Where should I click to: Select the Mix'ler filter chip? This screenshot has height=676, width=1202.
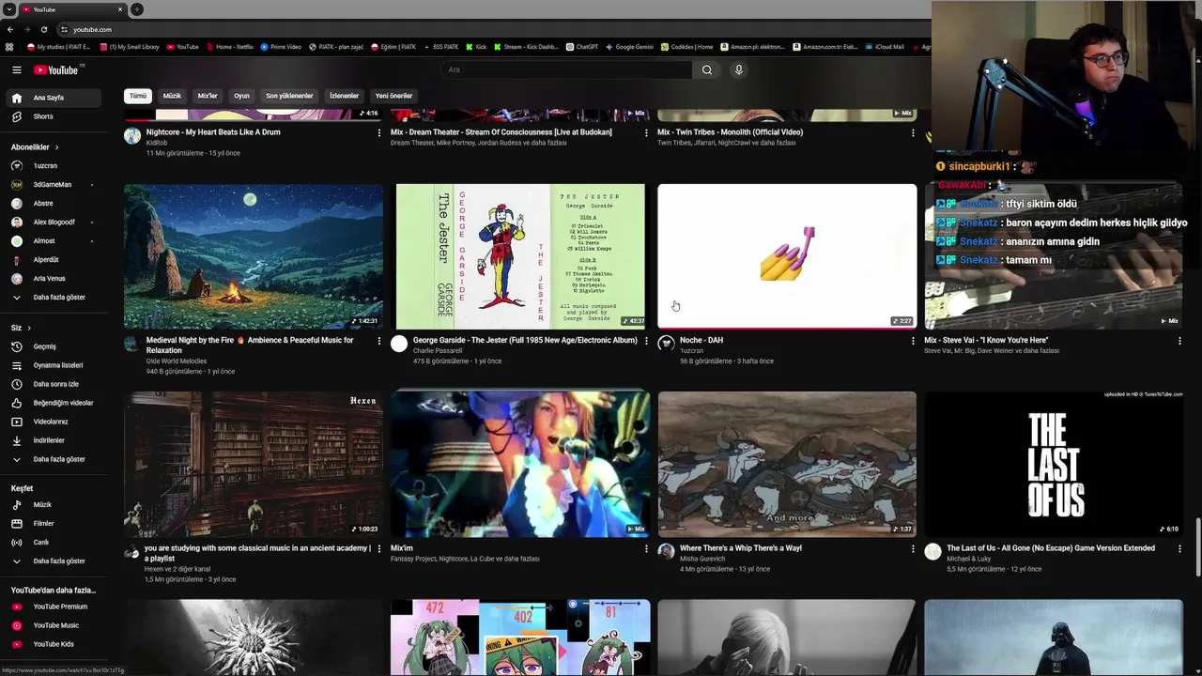coord(208,96)
